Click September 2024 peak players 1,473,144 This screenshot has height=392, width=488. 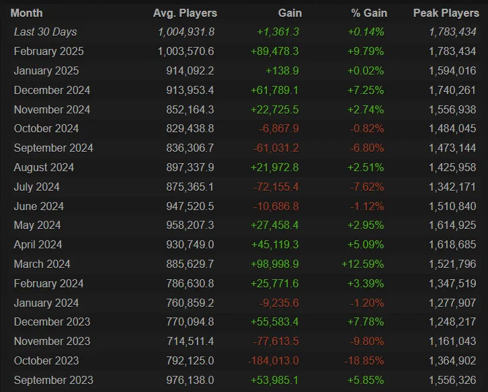(x=452, y=148)
